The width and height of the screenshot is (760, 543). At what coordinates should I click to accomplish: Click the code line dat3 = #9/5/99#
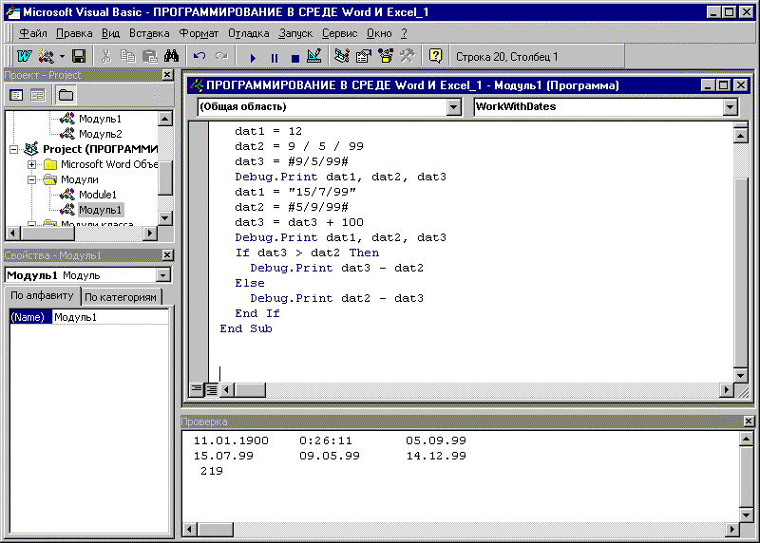point(292,161)
